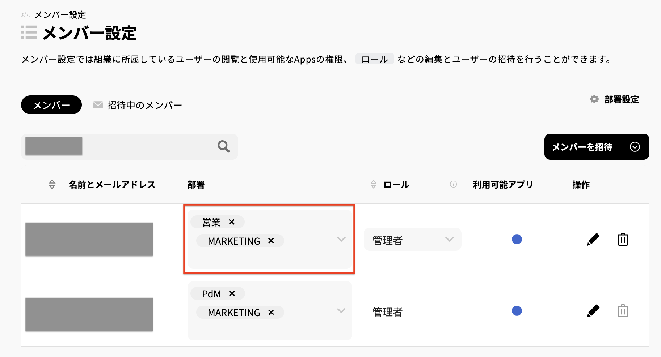Remove the 営業 department tag
This screenshot has height=357, width=661.
pos(232,222)
